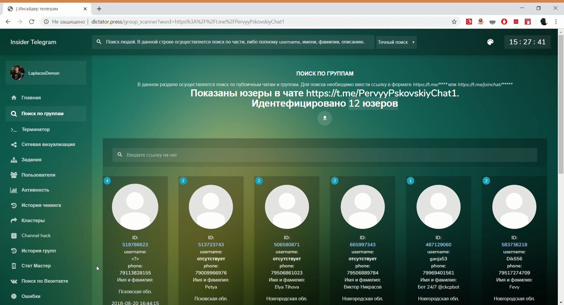Viewport: 564px width, 305px height.
Task: Click avatar of user Dik556
Action: (514, 207)
